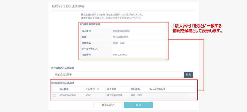Click the applicant 名称 value 株式会社C商事

(x=121, y=37)
